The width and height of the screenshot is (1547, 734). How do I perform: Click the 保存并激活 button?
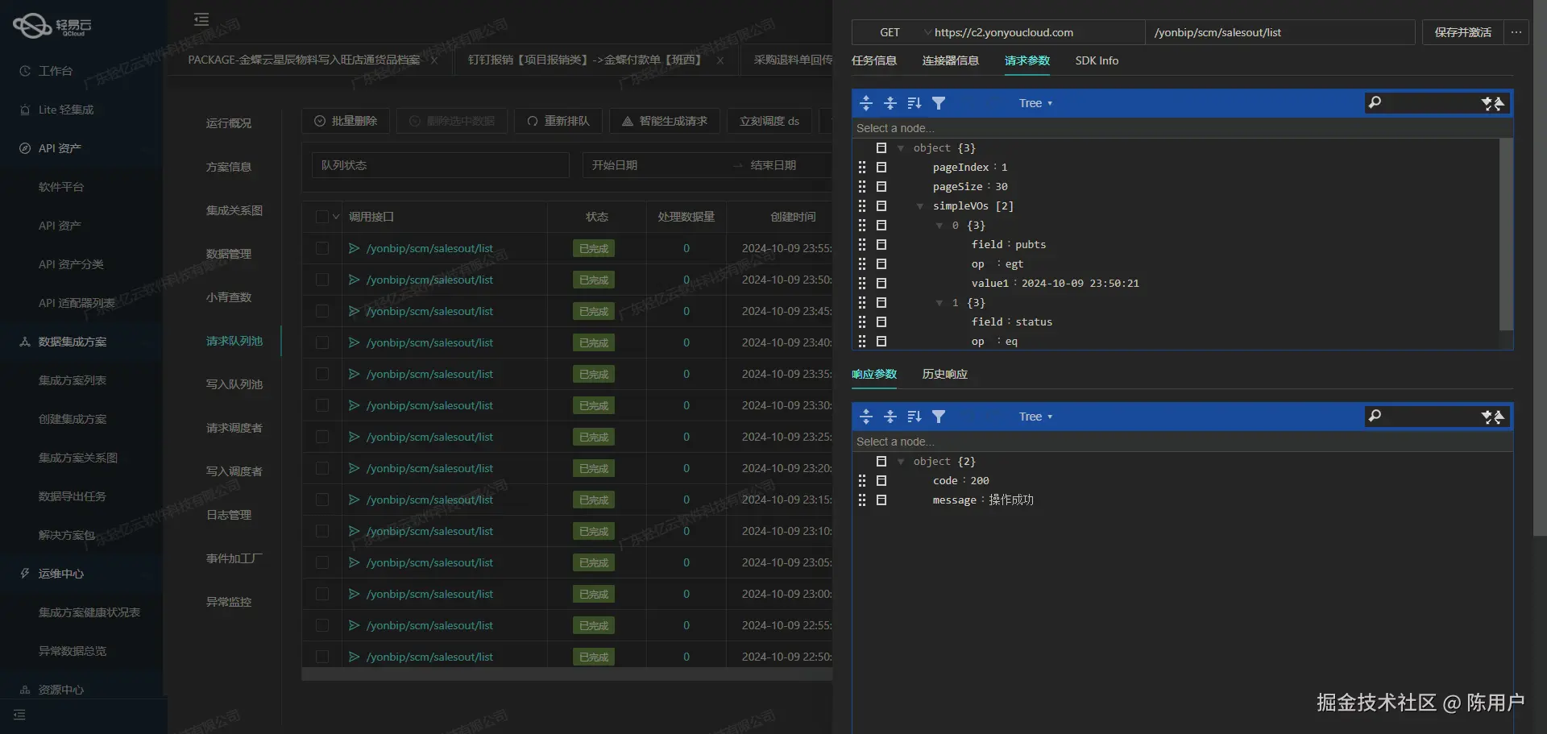pyautogui.click(x=1462, y=32)
